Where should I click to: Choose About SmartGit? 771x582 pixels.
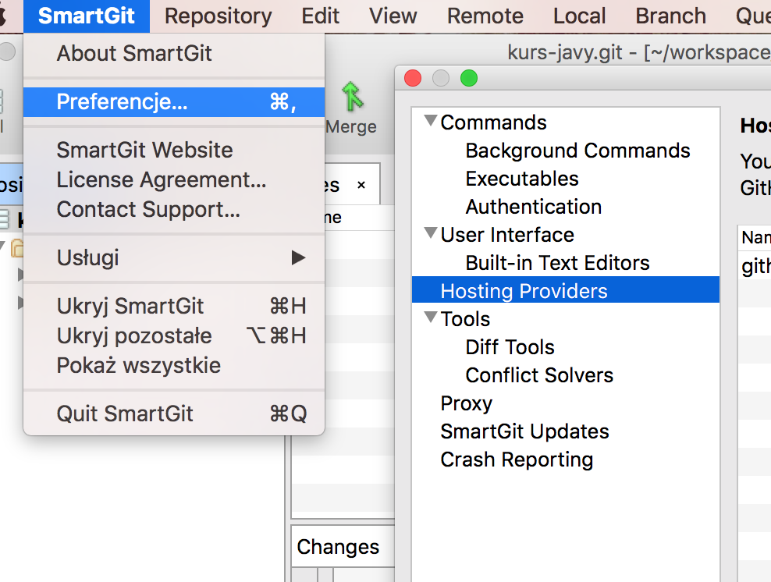point(173,53)
